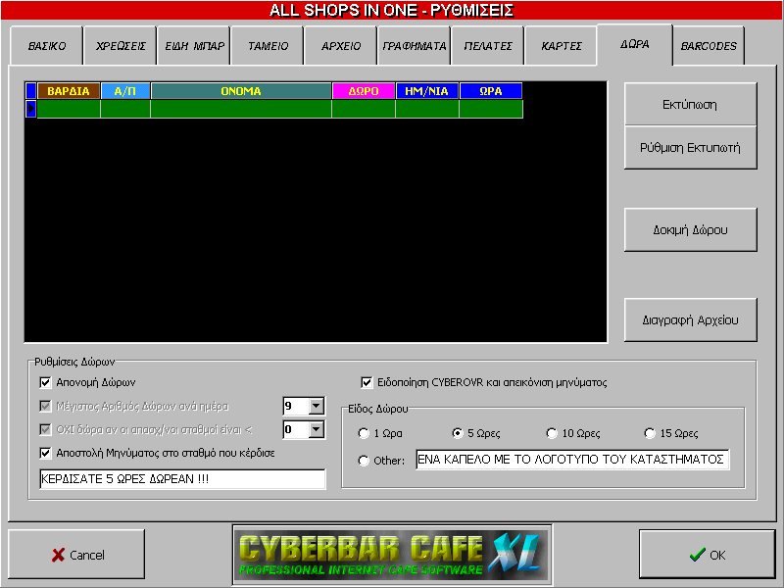Click the Δοκιμή Δώρου button
The image size is (784, 588).
pos(690,230)
